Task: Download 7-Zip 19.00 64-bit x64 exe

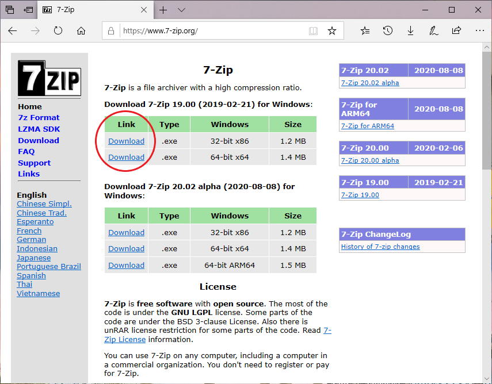Action: pos(126,157)
